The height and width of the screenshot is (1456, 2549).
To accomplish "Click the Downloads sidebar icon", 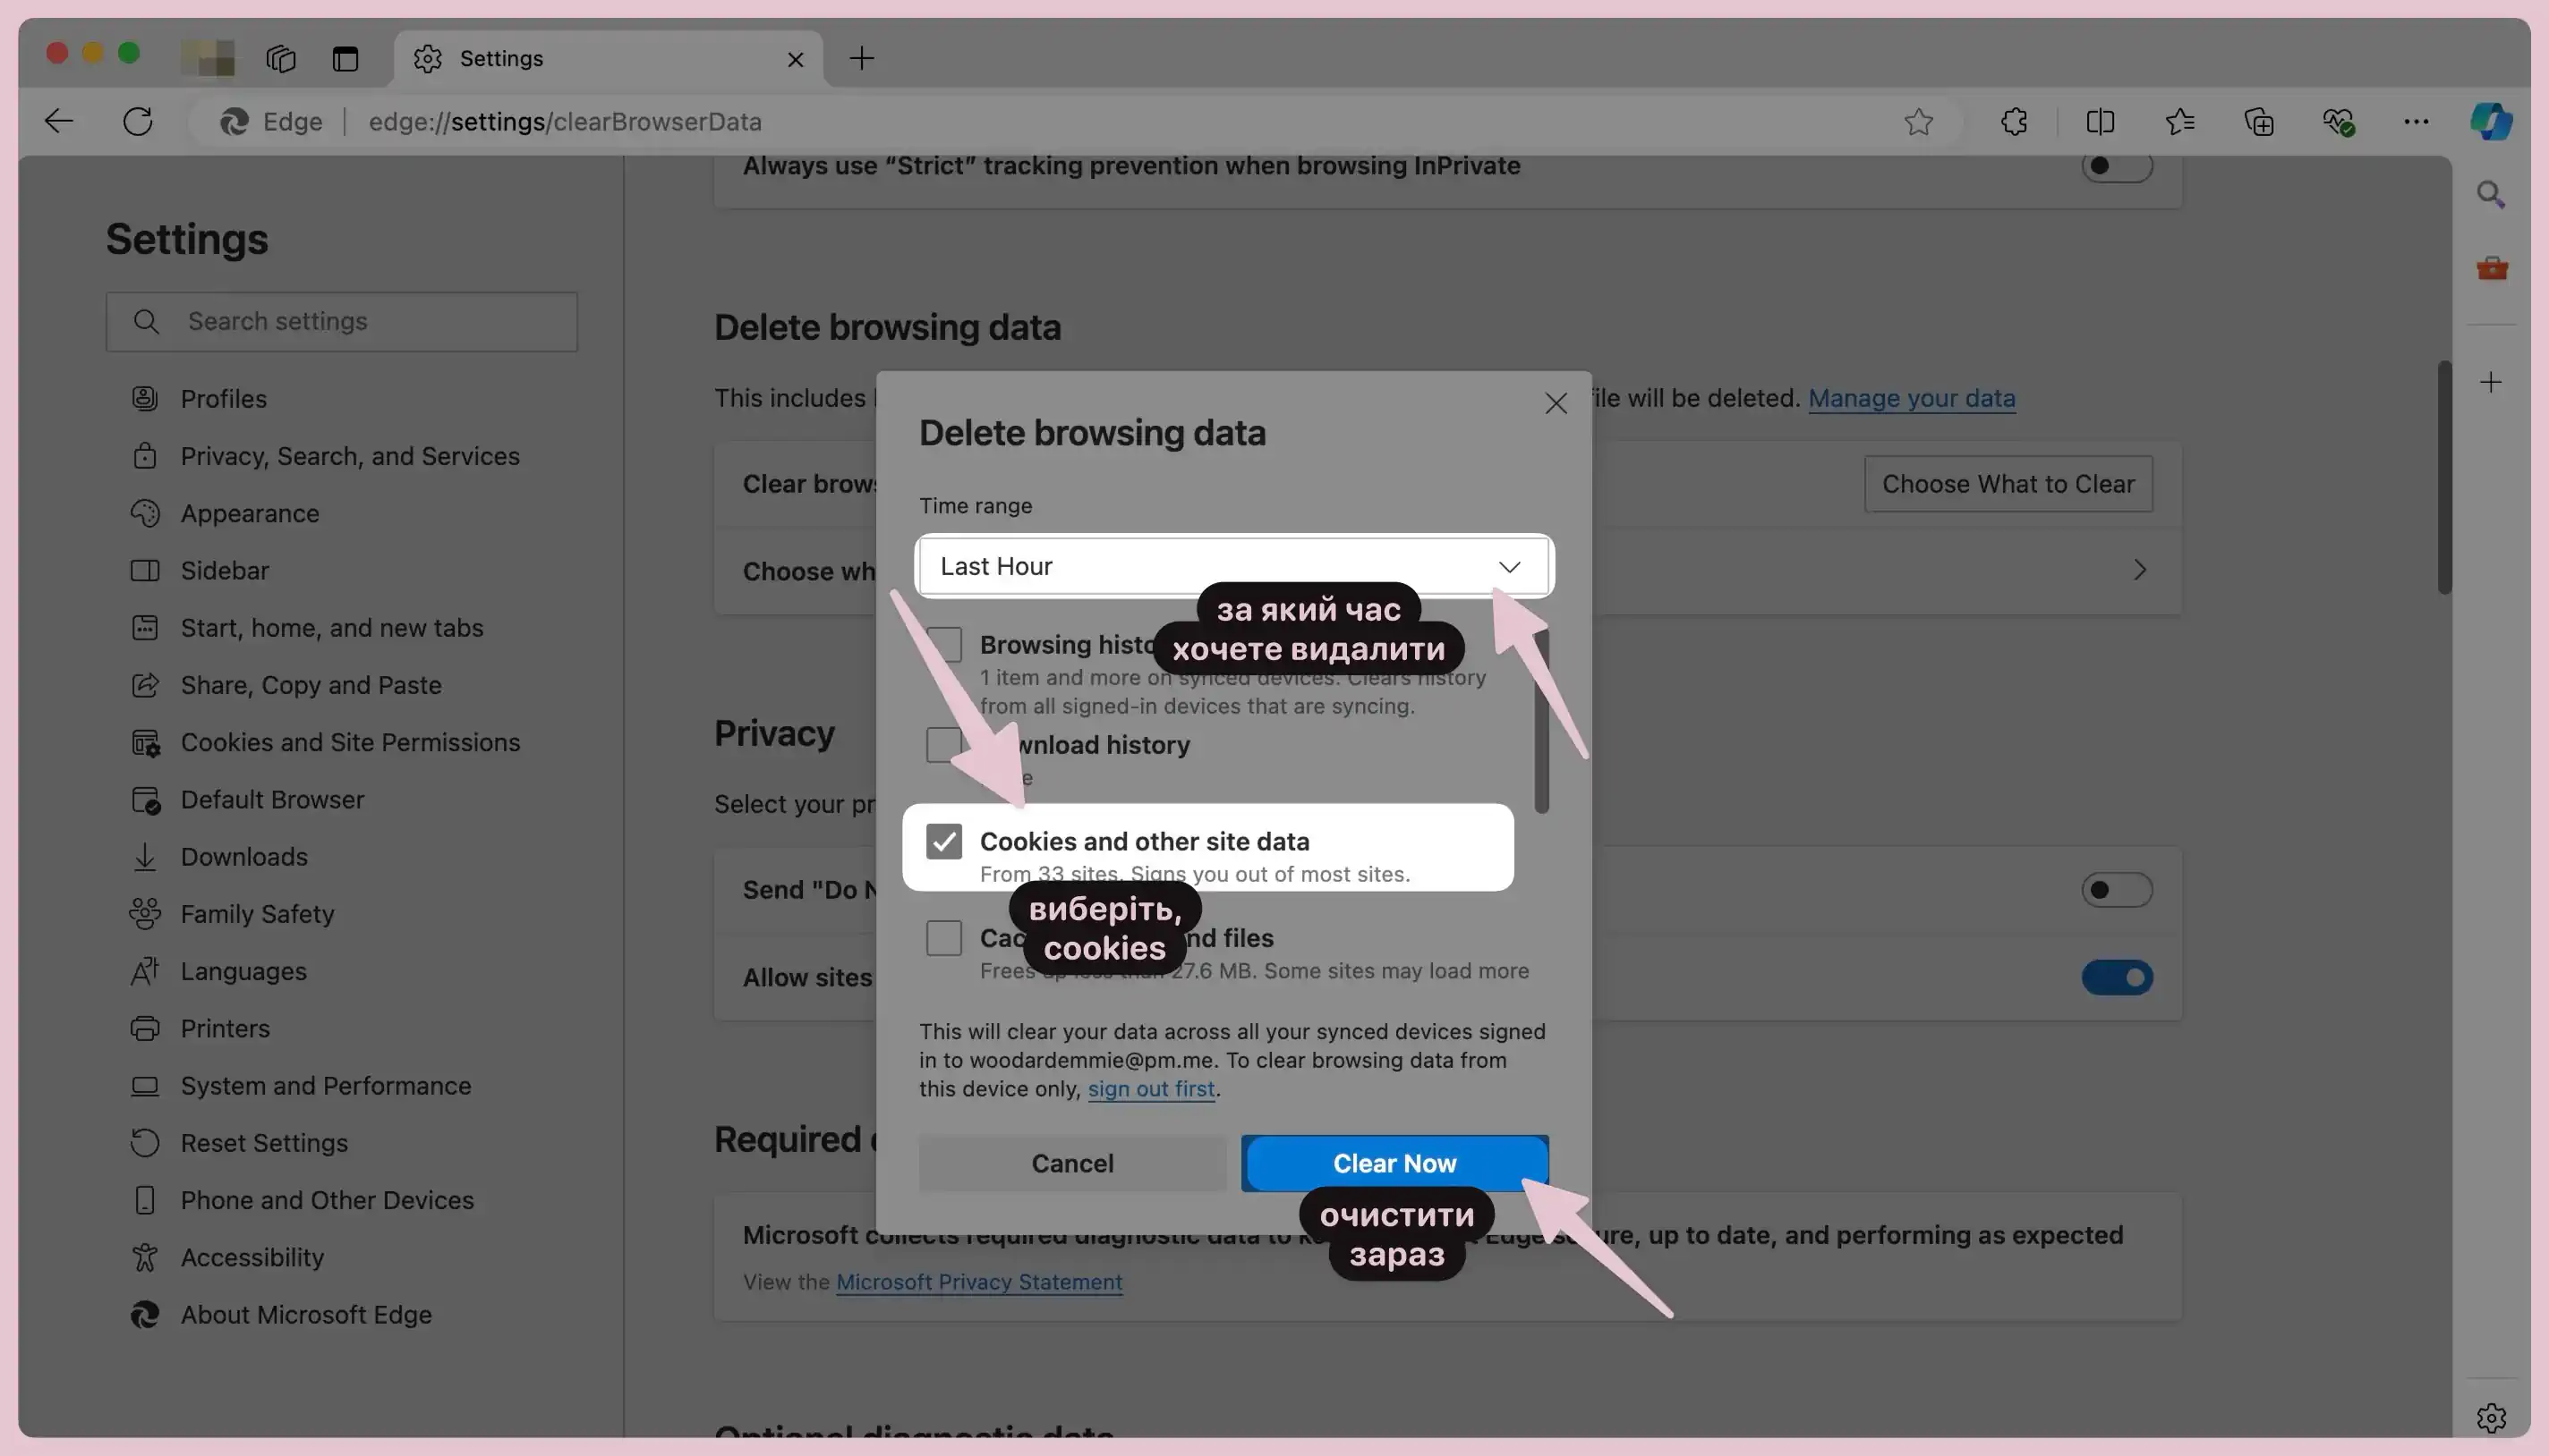I will click(x=145, y=858).
